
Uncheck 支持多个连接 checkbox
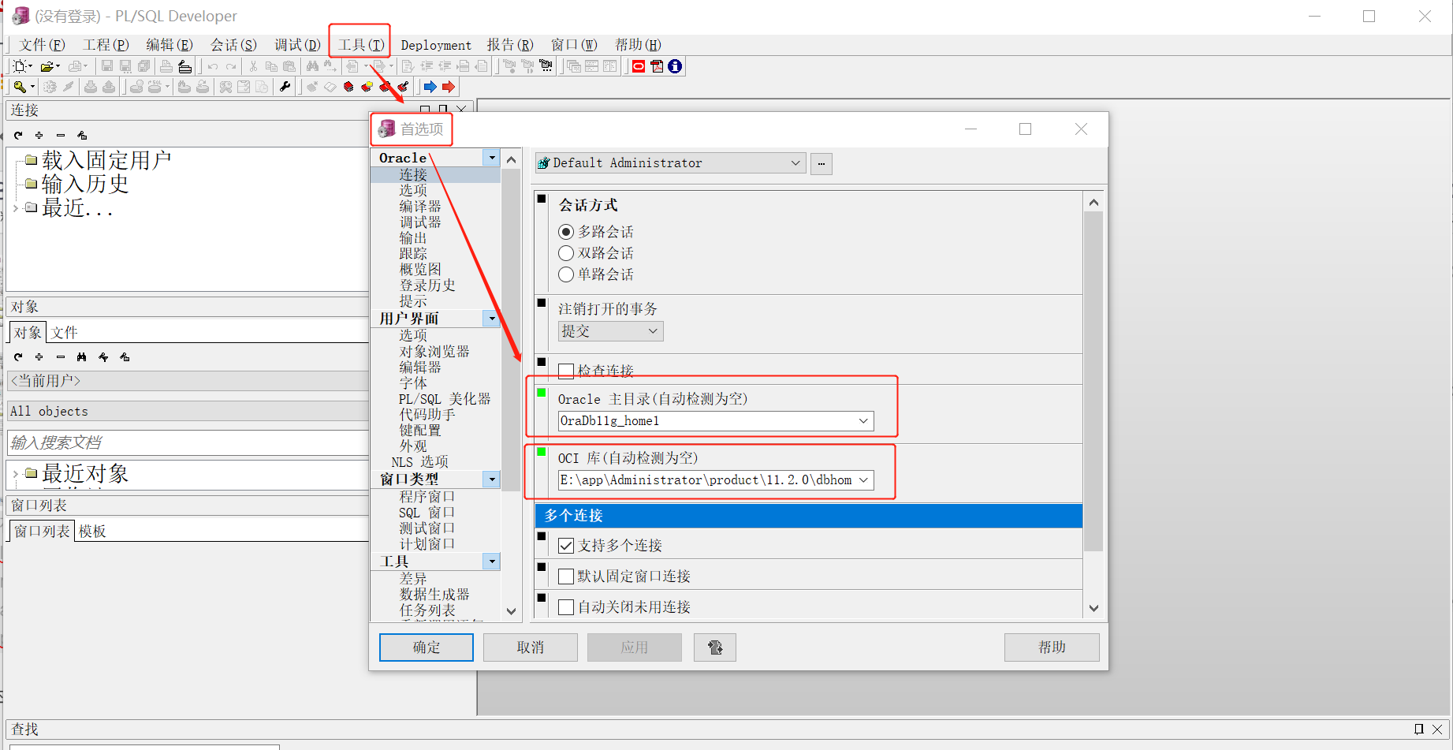(x=566, y=546)
